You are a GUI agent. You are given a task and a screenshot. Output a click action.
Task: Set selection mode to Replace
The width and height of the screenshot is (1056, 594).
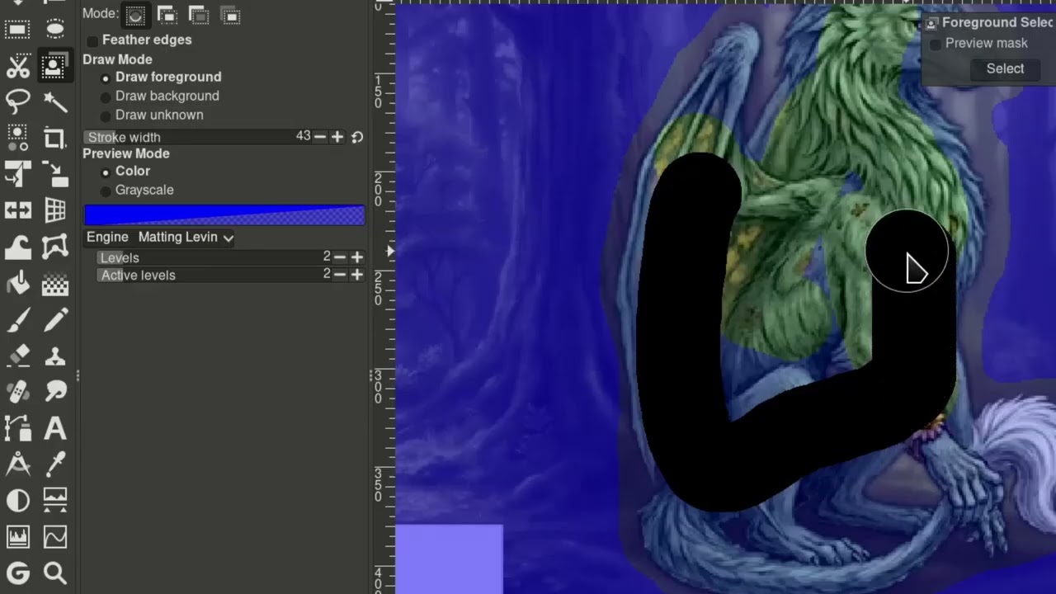tap(135, 15)
